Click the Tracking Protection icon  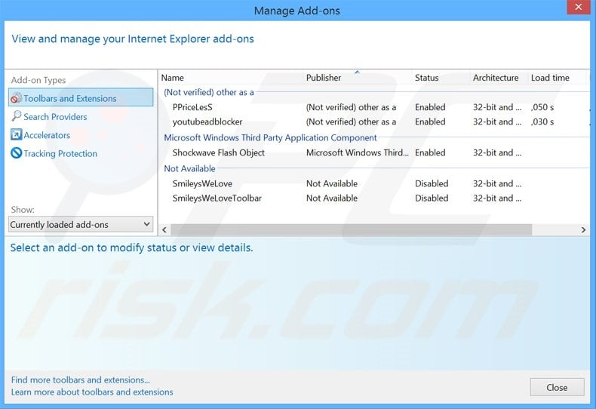pos(16,152)
